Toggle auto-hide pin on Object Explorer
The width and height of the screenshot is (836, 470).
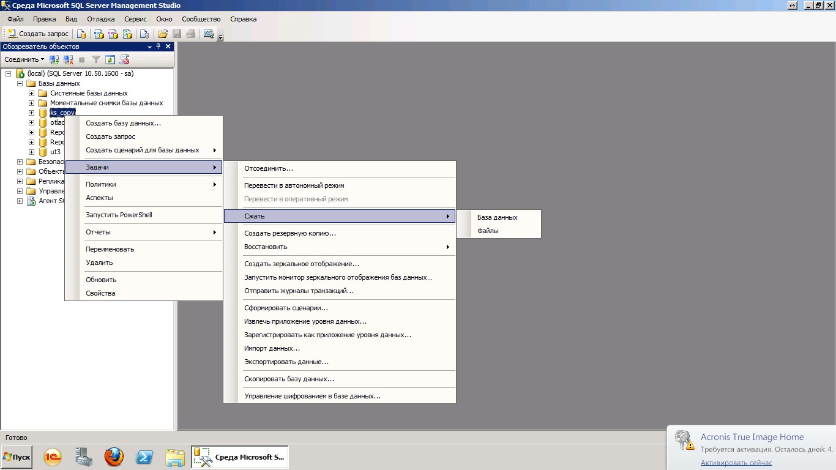tap(159, 47)
